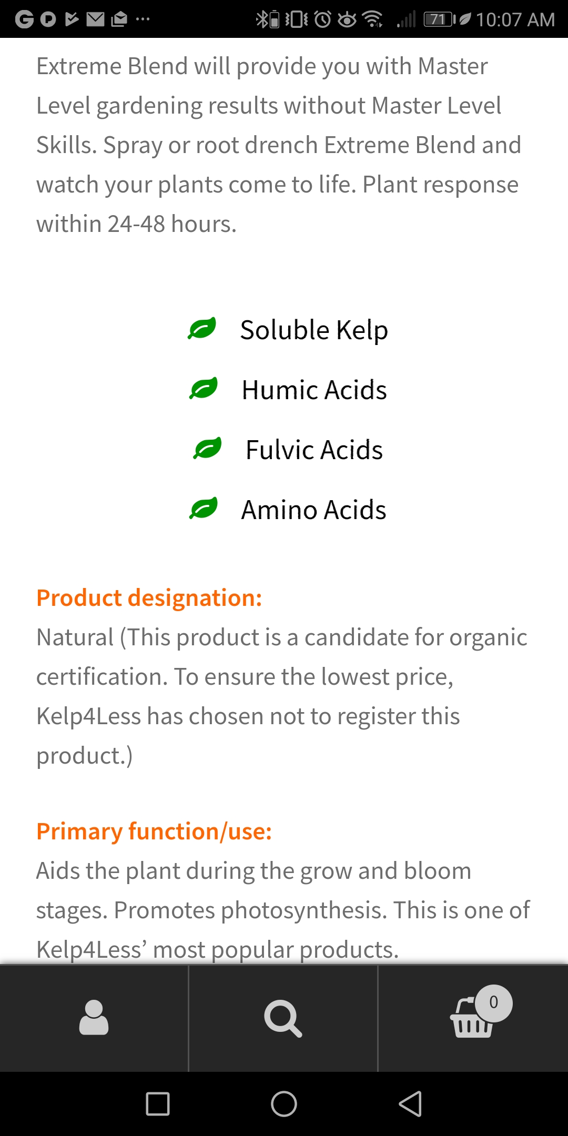
Task: Tap the leaf icon beside Humic Acids
Action: pyautogui.click(x=204, y=389)
